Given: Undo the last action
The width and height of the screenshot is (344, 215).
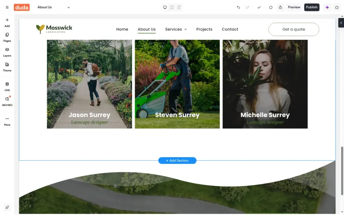Looking at the screenshot, I should click(238, 7).
